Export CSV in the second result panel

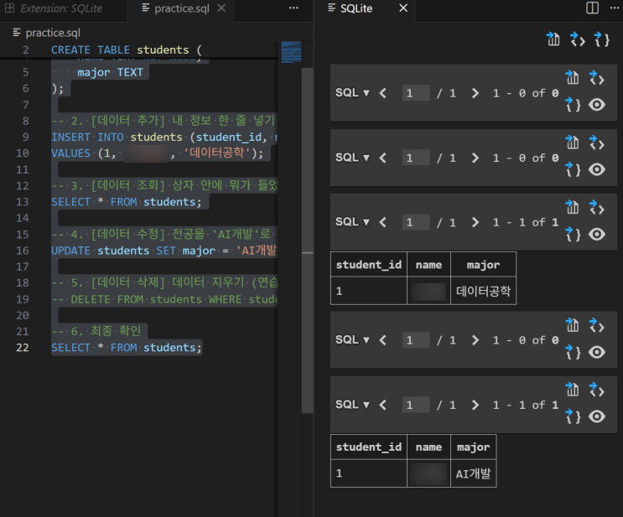coord(572,142)
